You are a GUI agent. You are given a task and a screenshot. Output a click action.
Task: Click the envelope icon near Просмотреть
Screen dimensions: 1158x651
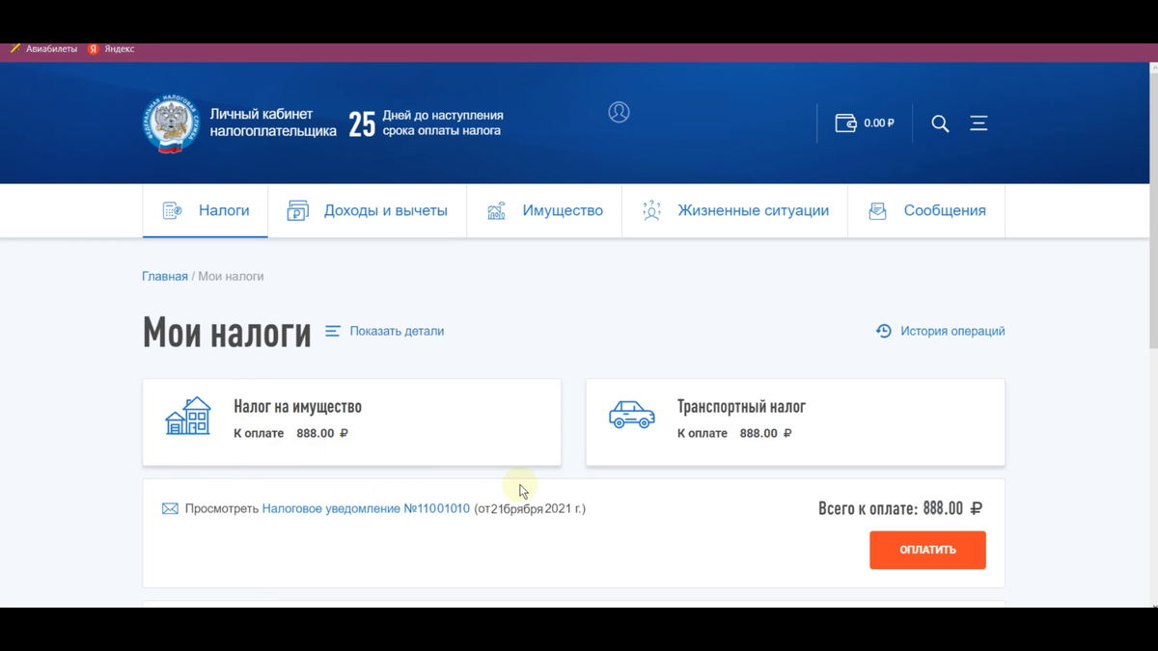pyautogui.click(x=170, y=508)
